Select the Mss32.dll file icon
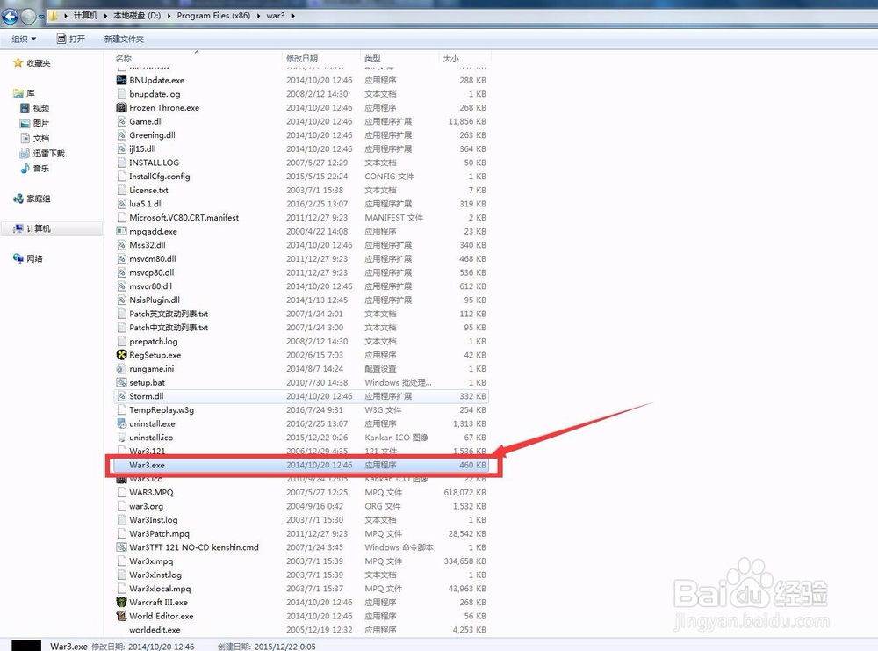Image resolution: width=878 pixels, height=651 pixels. coord(121,245)
